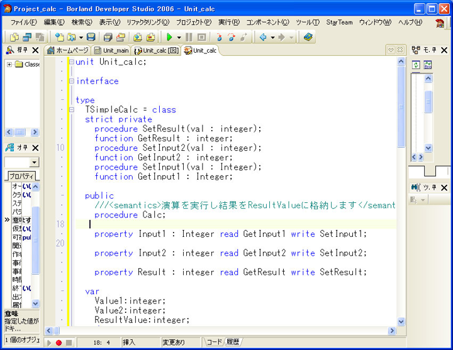Click the Model view refresh icon
Screen dimensions: 453x350
click(x=416, y=65)
